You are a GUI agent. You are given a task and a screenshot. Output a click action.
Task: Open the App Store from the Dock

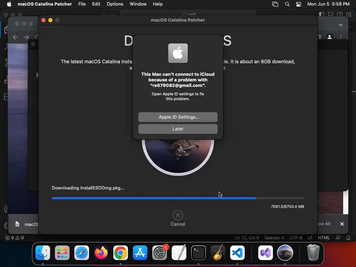pos(140,253)
